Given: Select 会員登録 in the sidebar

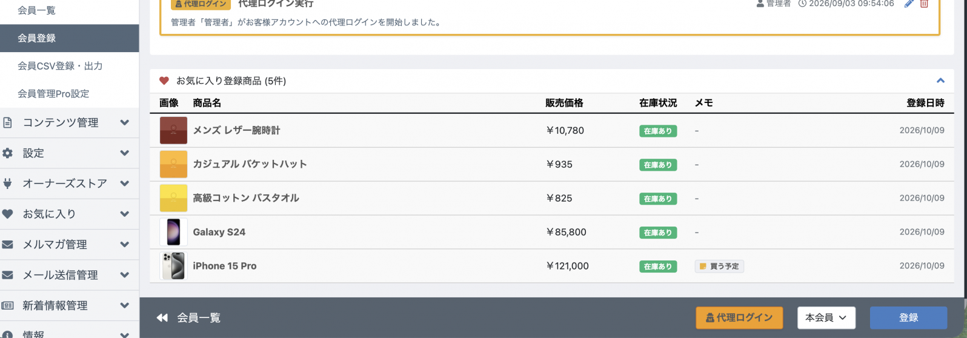Looking at the screenshot, I should pyautogui.click(x=70, y=38).
